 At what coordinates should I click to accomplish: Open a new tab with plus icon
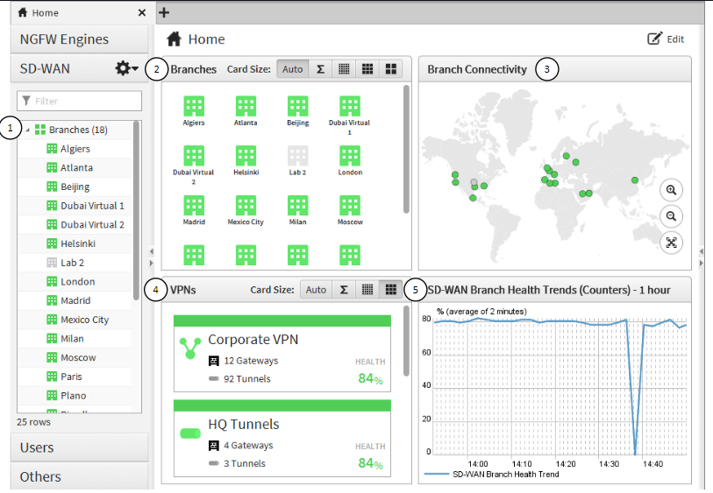(x=164, y=12)
